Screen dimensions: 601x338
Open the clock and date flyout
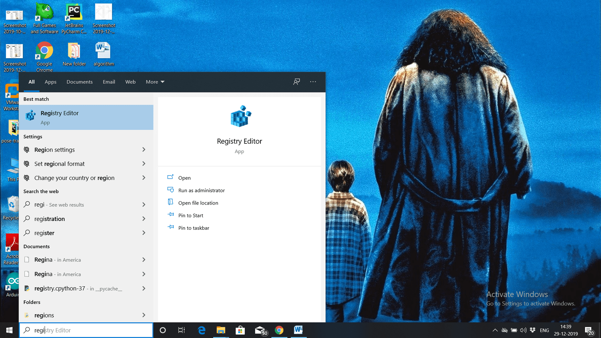pos(566,330)
